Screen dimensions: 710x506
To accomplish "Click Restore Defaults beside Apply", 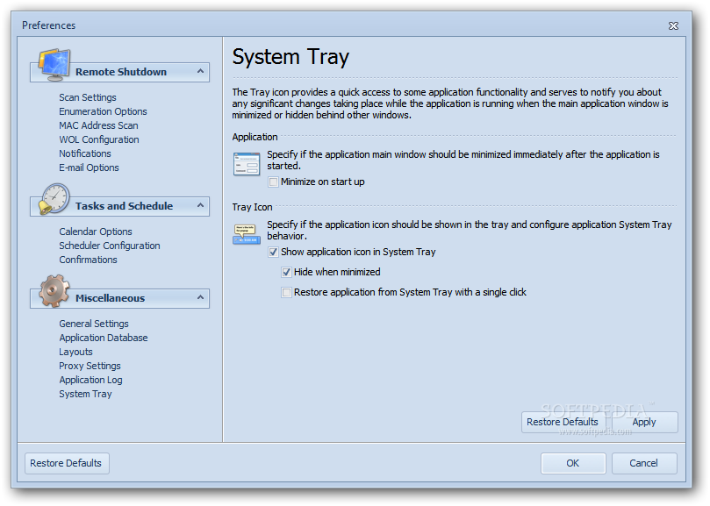I will click(x=563, y=422).
